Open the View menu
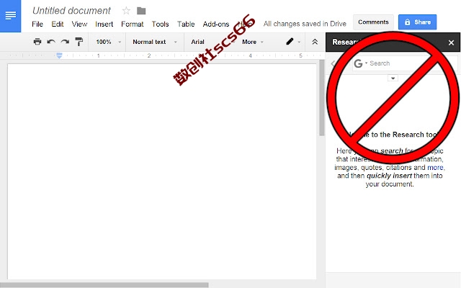The image size is (461, 288). click(x=79, y=24)
